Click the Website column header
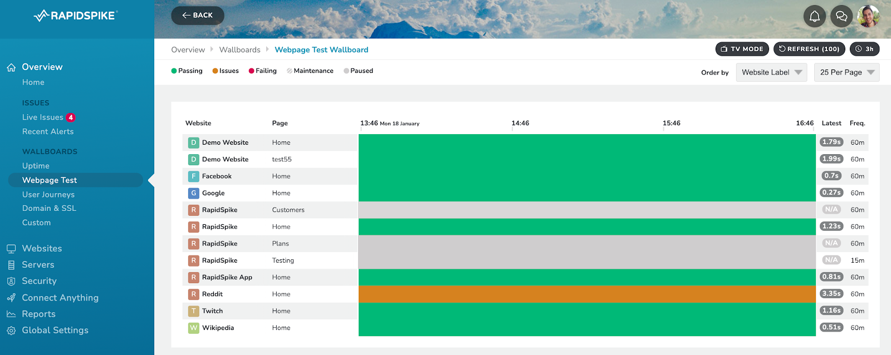Image resolution: width=891 pixels, height=355 pixels. (198, 124)
